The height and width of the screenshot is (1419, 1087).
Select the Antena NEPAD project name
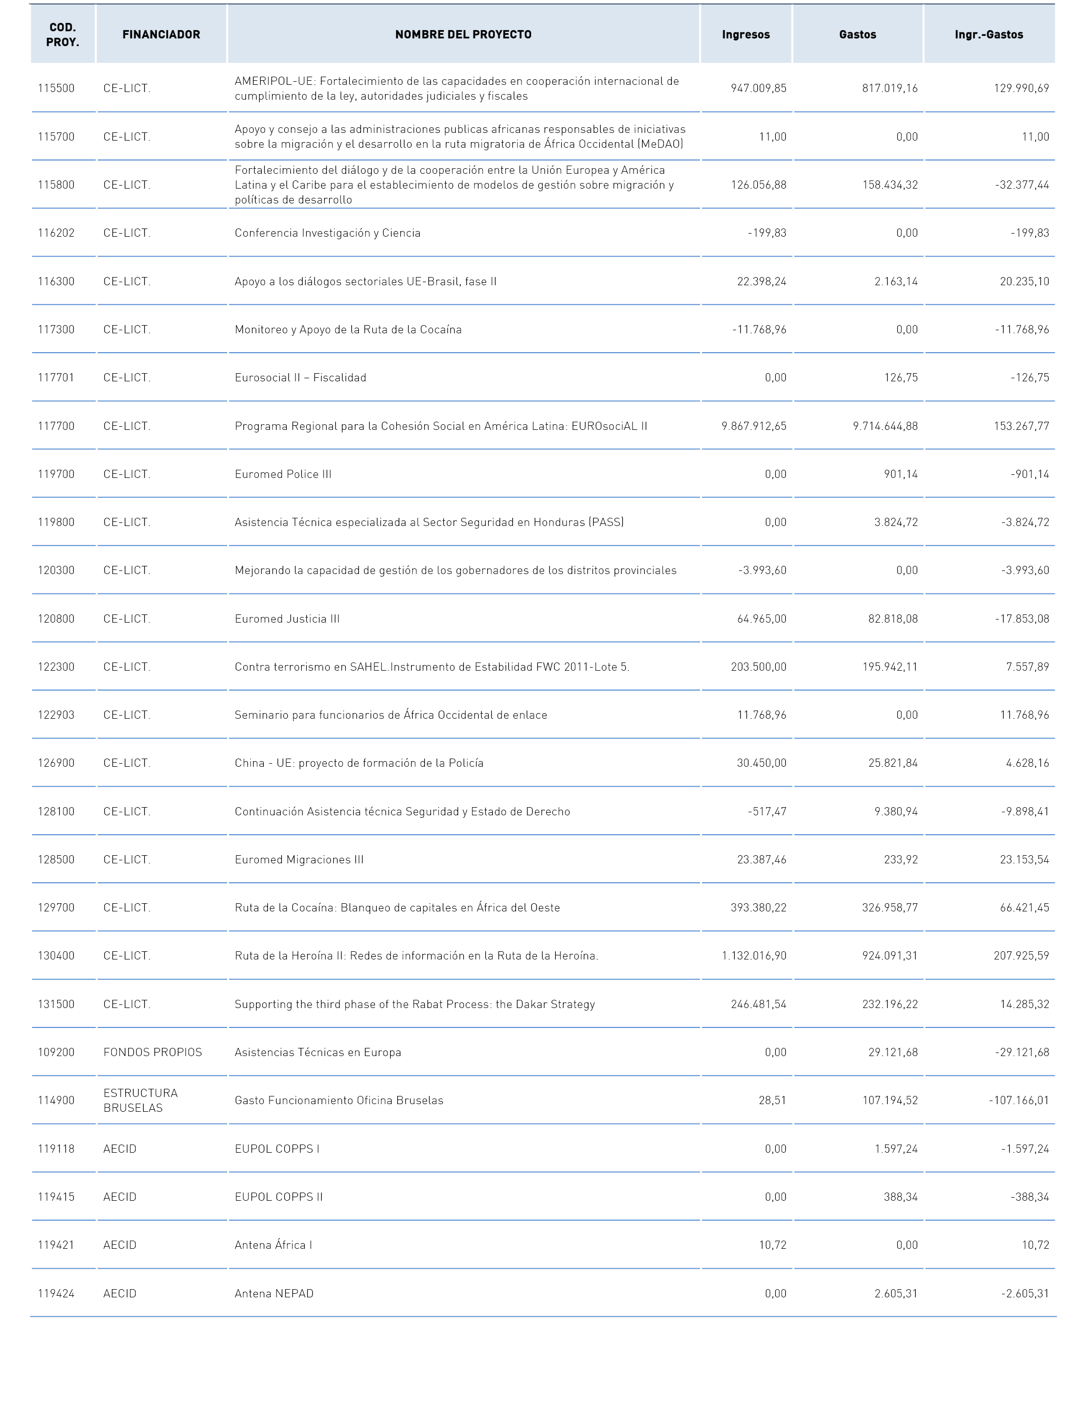pos(274,1294)
